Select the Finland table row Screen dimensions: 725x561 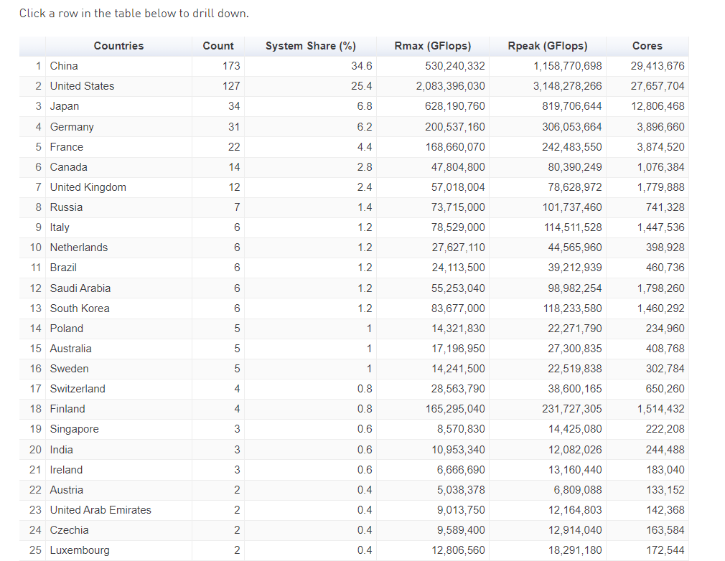(67, 409)
